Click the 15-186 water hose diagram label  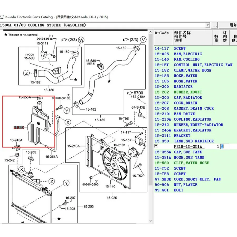click(x=49, y=90)
